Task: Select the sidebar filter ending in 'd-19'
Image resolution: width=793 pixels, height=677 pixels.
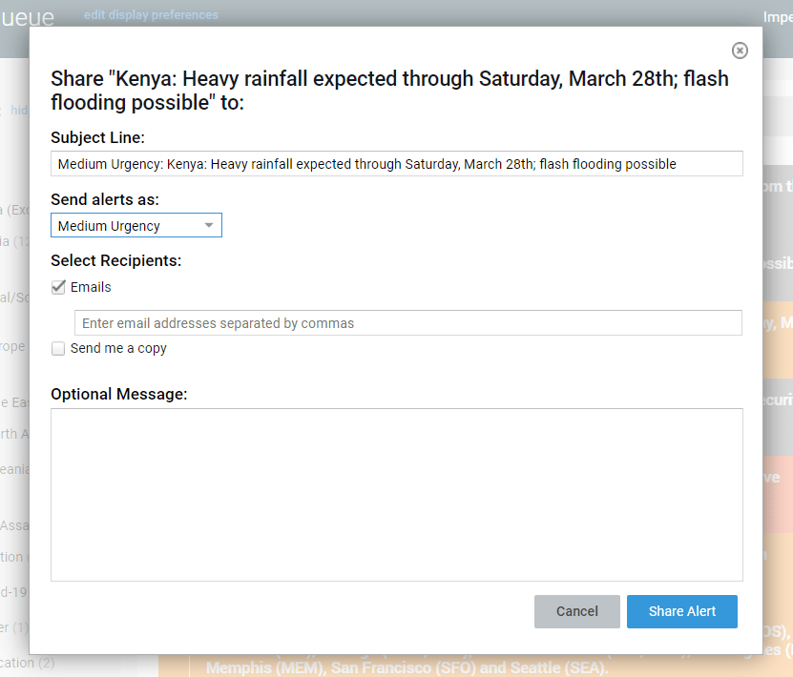Action: (13, 592)
